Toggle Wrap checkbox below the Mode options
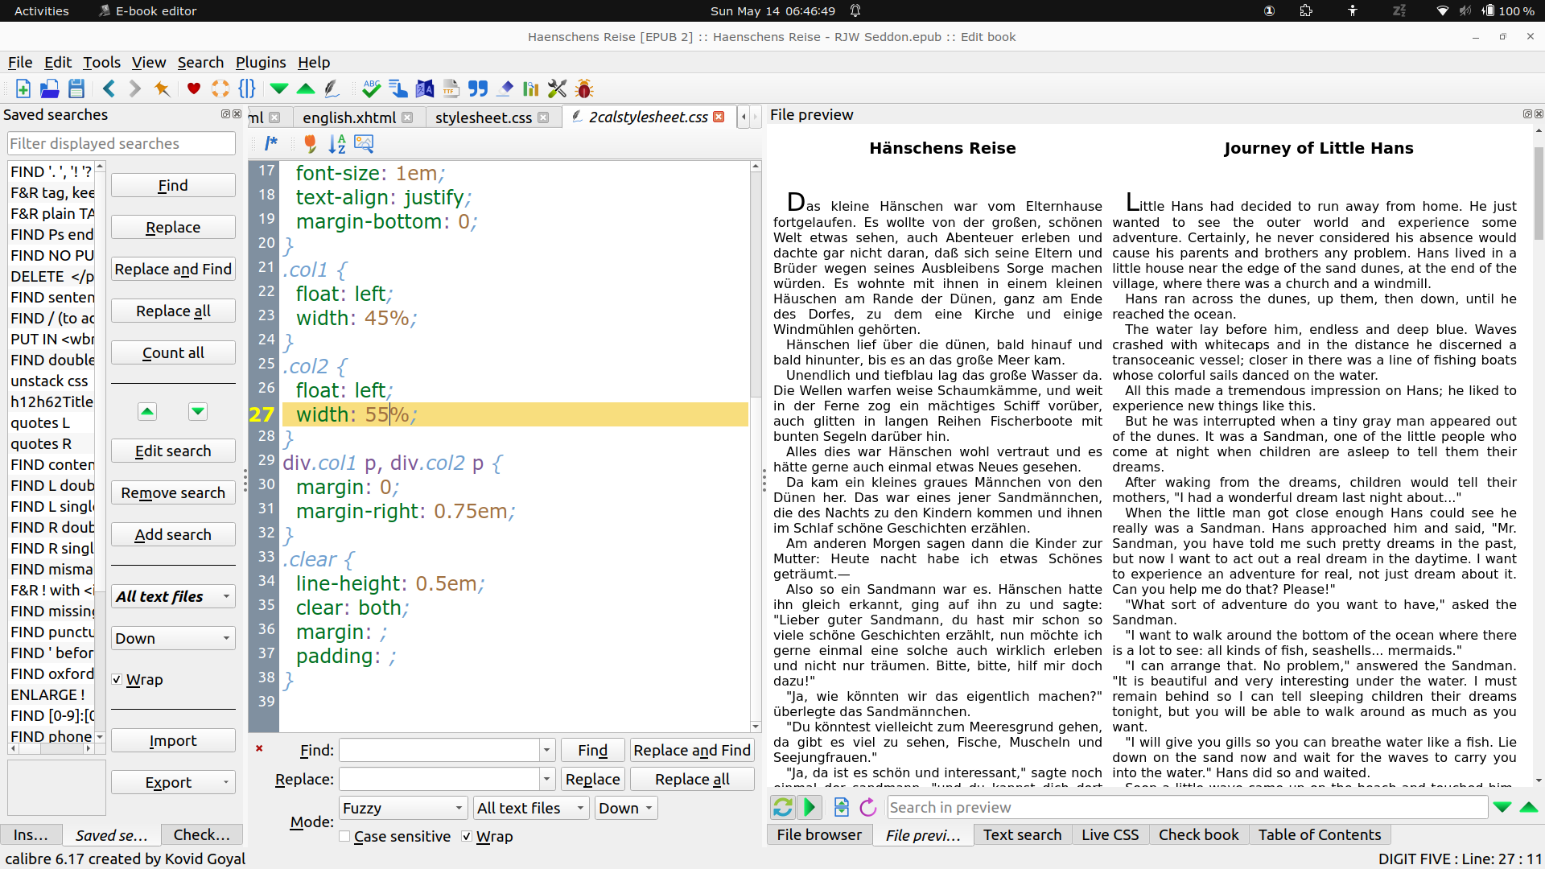The width and height of the screenshot is (1545, 869). 467,837
